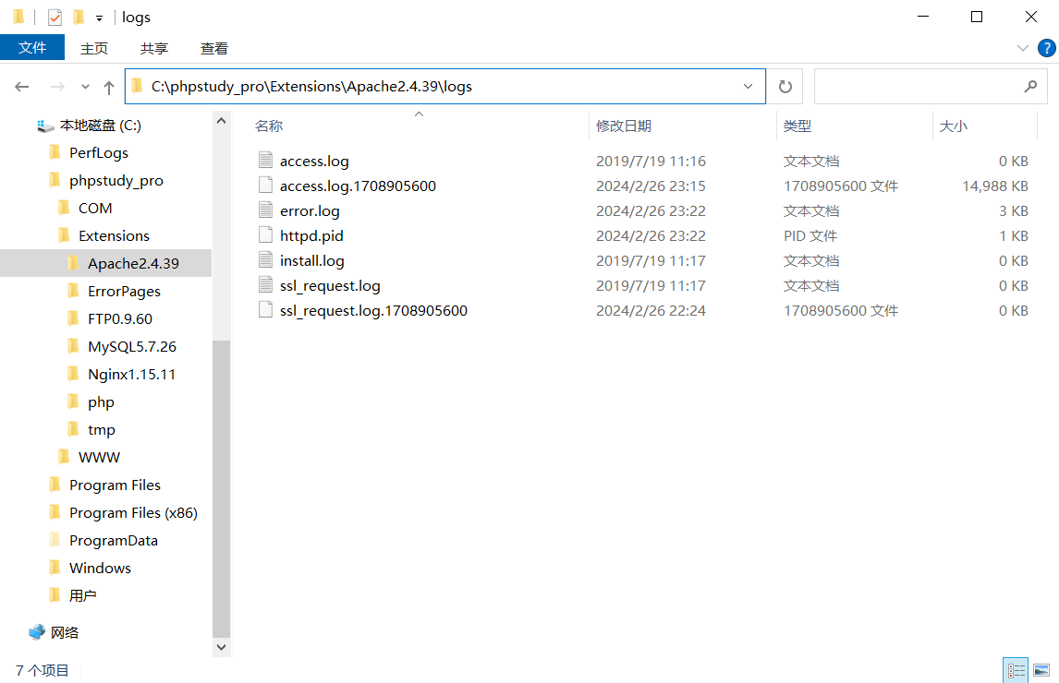Image resolution: width=1059 pixels, height=683 pixels.
Task: Click navigation pane scroll down arrow
Action: (x=221, y=647)
